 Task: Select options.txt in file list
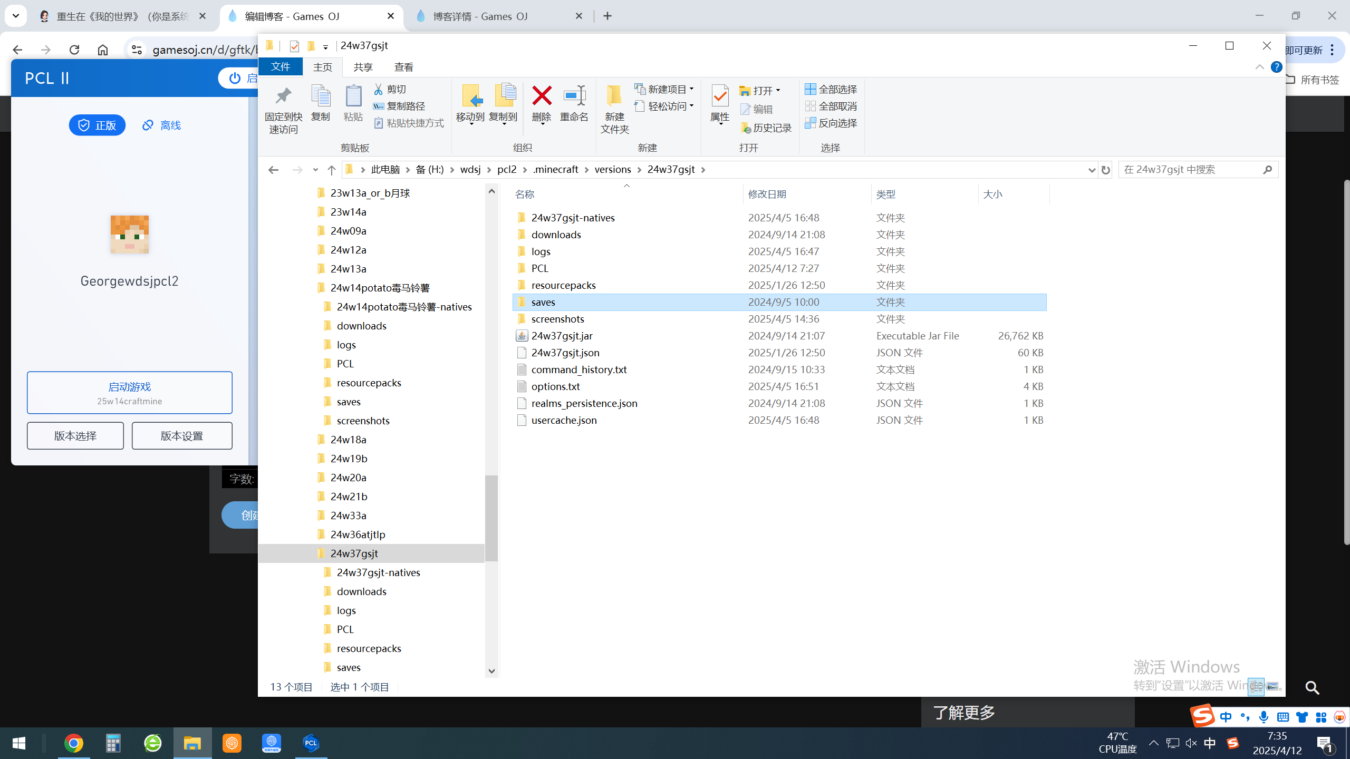click(555, 386)
